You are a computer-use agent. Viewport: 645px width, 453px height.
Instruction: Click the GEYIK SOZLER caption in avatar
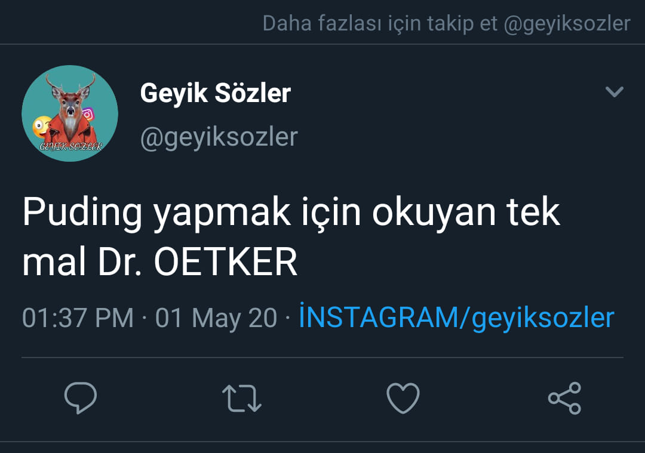[70, 146]
